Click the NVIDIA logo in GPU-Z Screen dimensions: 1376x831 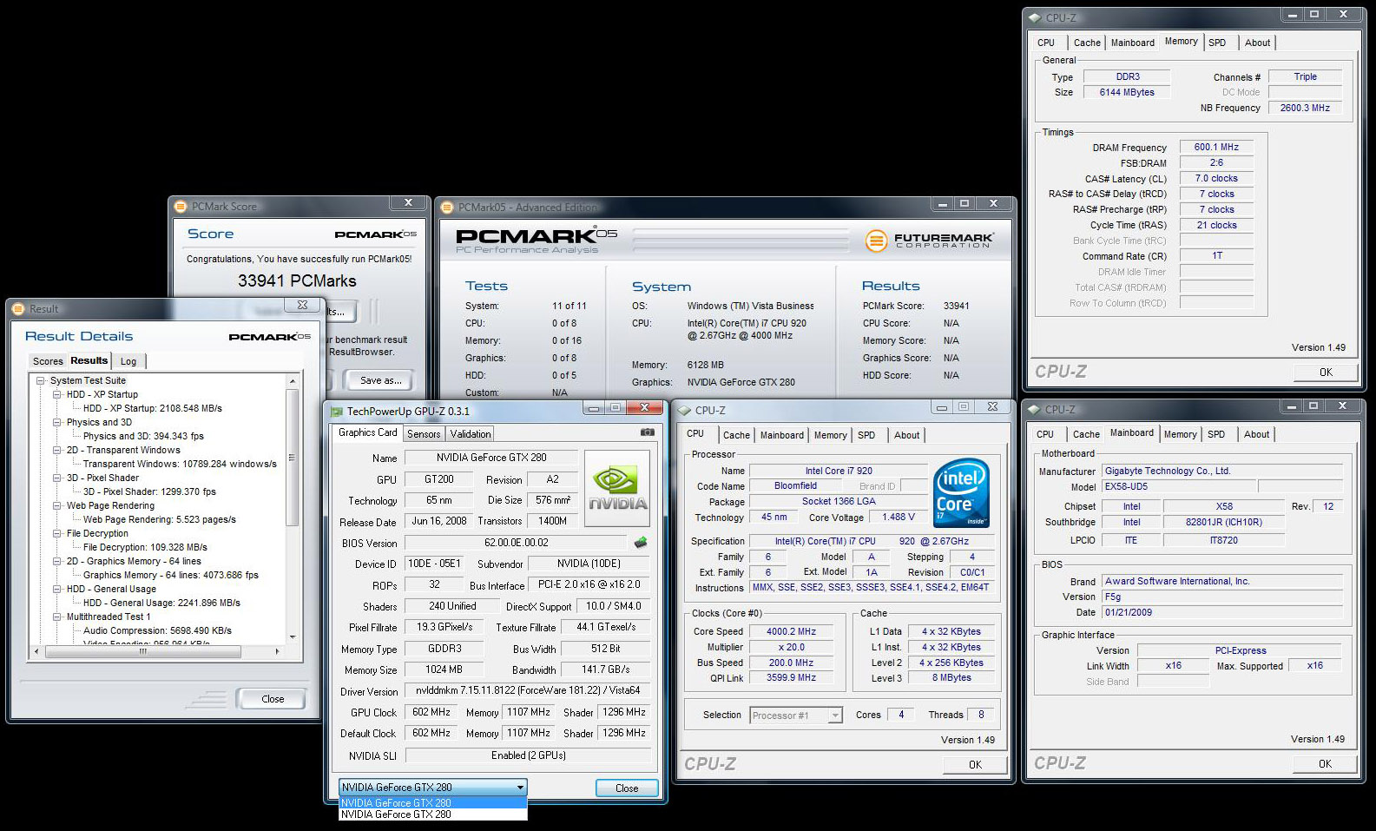[x=617, y=488]
